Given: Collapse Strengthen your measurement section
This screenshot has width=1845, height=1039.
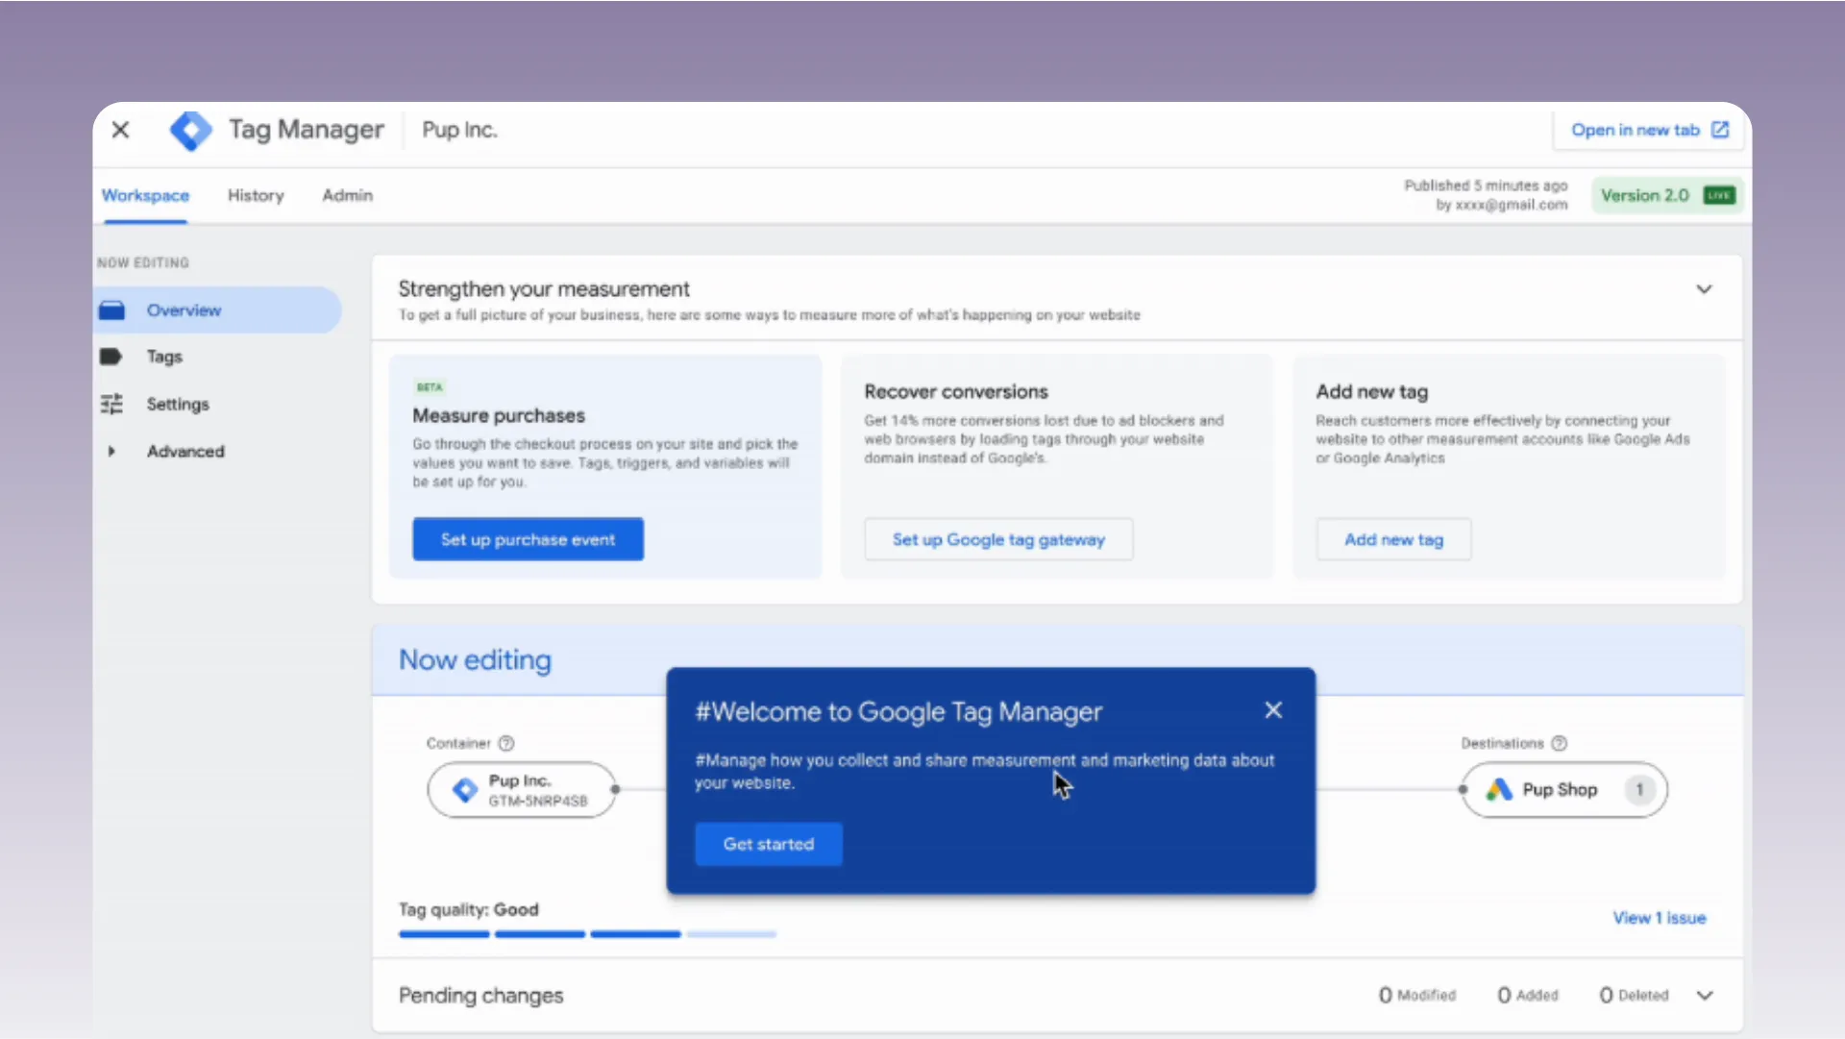Looking at the screenshot, I should click(1704, 289).
